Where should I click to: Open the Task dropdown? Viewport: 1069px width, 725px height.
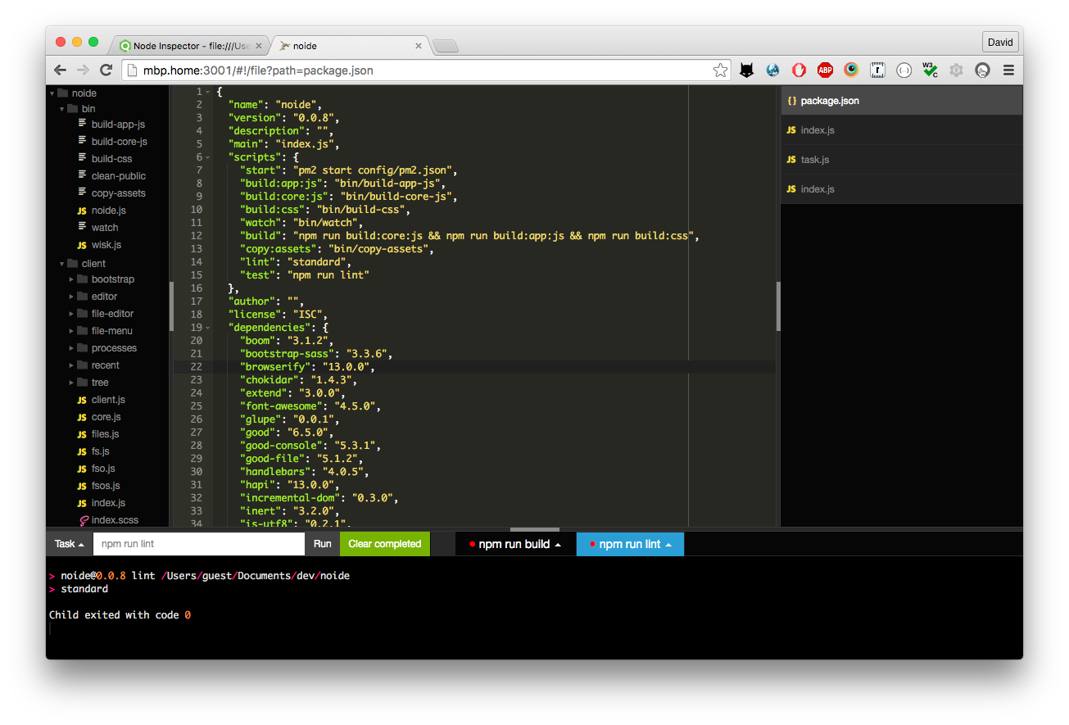pyautogui.click(x=70, y=544)
